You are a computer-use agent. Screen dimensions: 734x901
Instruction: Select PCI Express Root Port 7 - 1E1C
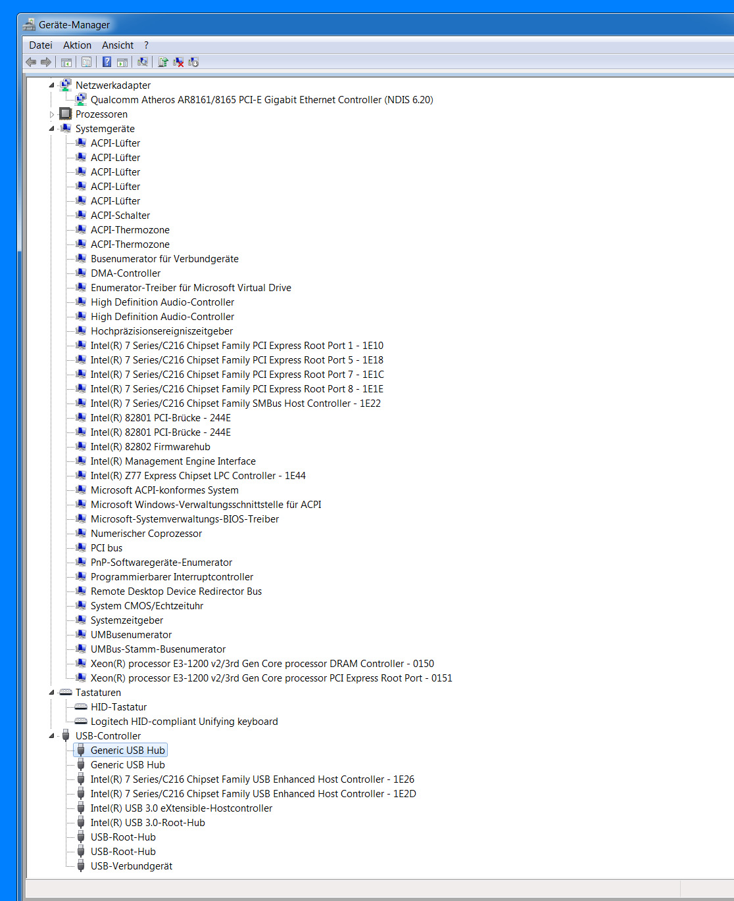237,375
